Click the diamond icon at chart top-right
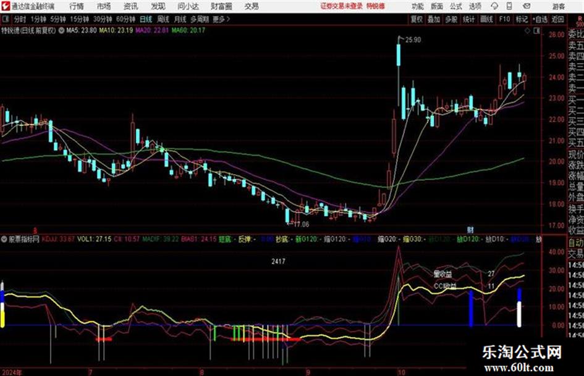Viewport: 584px width, 376px height. tap(527, 31)
